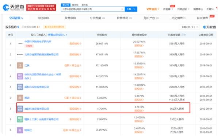Open 历史股东信息 link
This screenshot has height=140, width=218.
31,27
